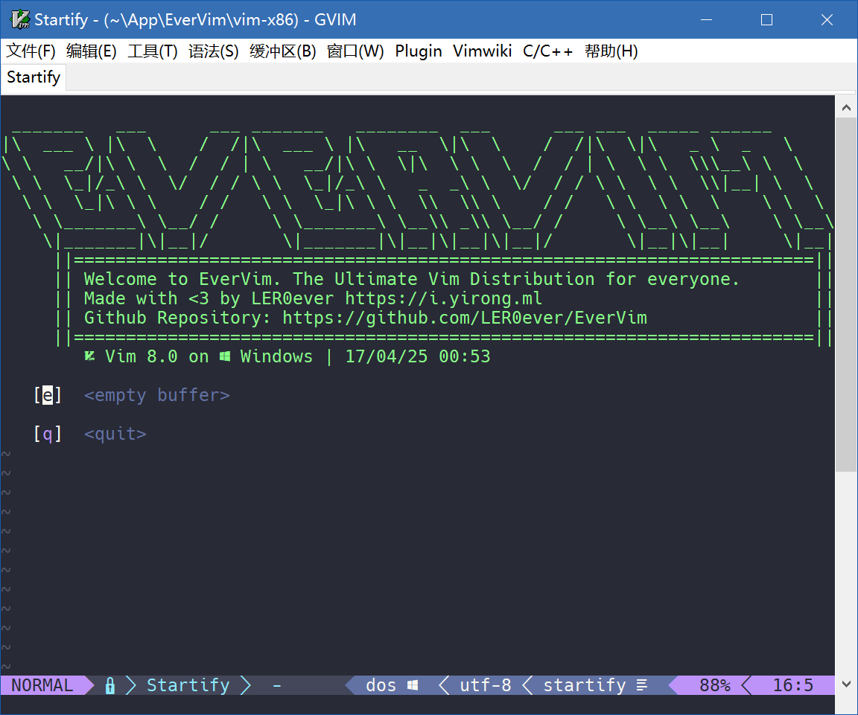Click the vertical scrollbar thumb
Image resolution: width=858 pixels, height=715 pixels.
846,295
